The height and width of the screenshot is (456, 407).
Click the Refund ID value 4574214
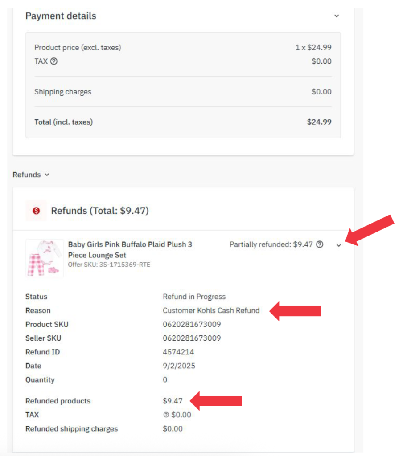point(178,352)
